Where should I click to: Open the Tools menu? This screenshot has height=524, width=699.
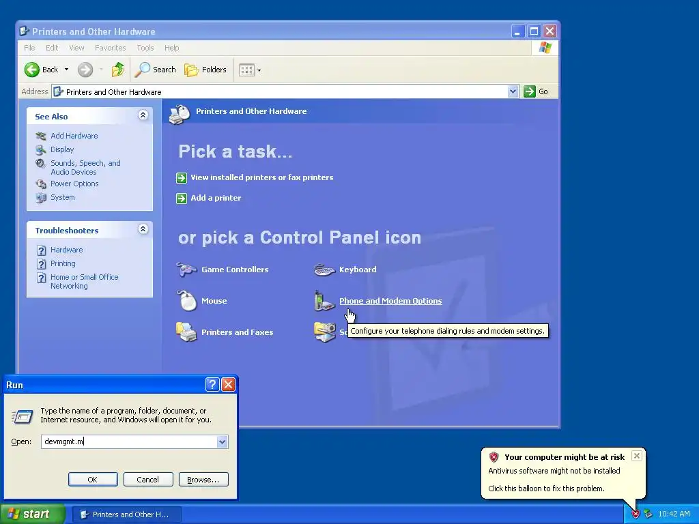pos(145,48)
